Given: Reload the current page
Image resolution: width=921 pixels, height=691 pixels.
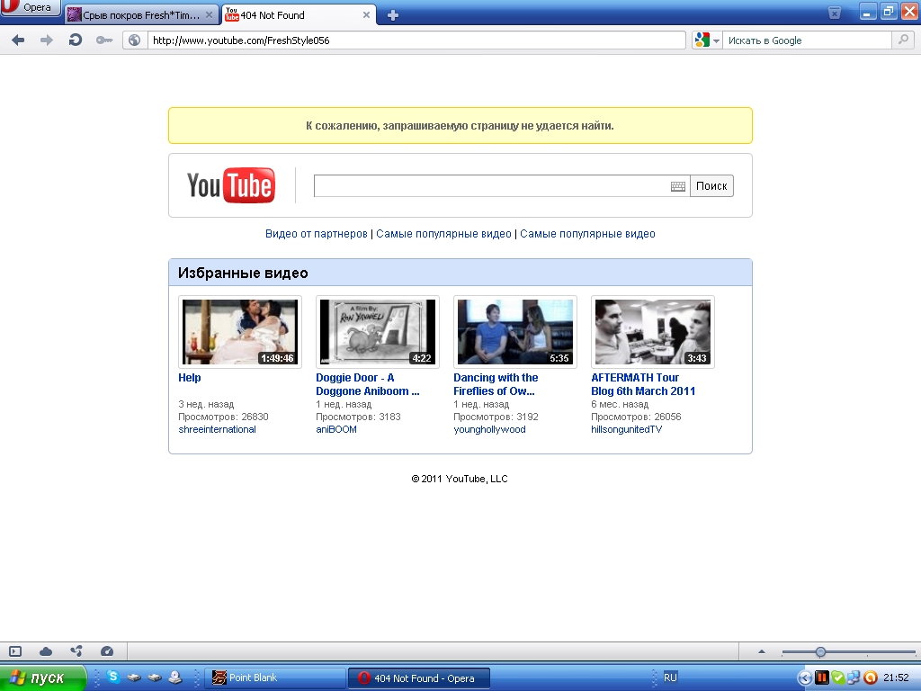Looking at the screenshot, I should coord(76,40).
